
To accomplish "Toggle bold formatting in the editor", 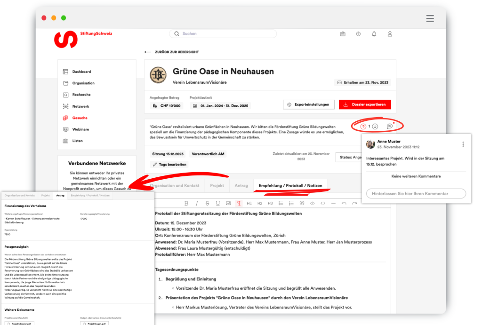I will [x=186, y=203].
